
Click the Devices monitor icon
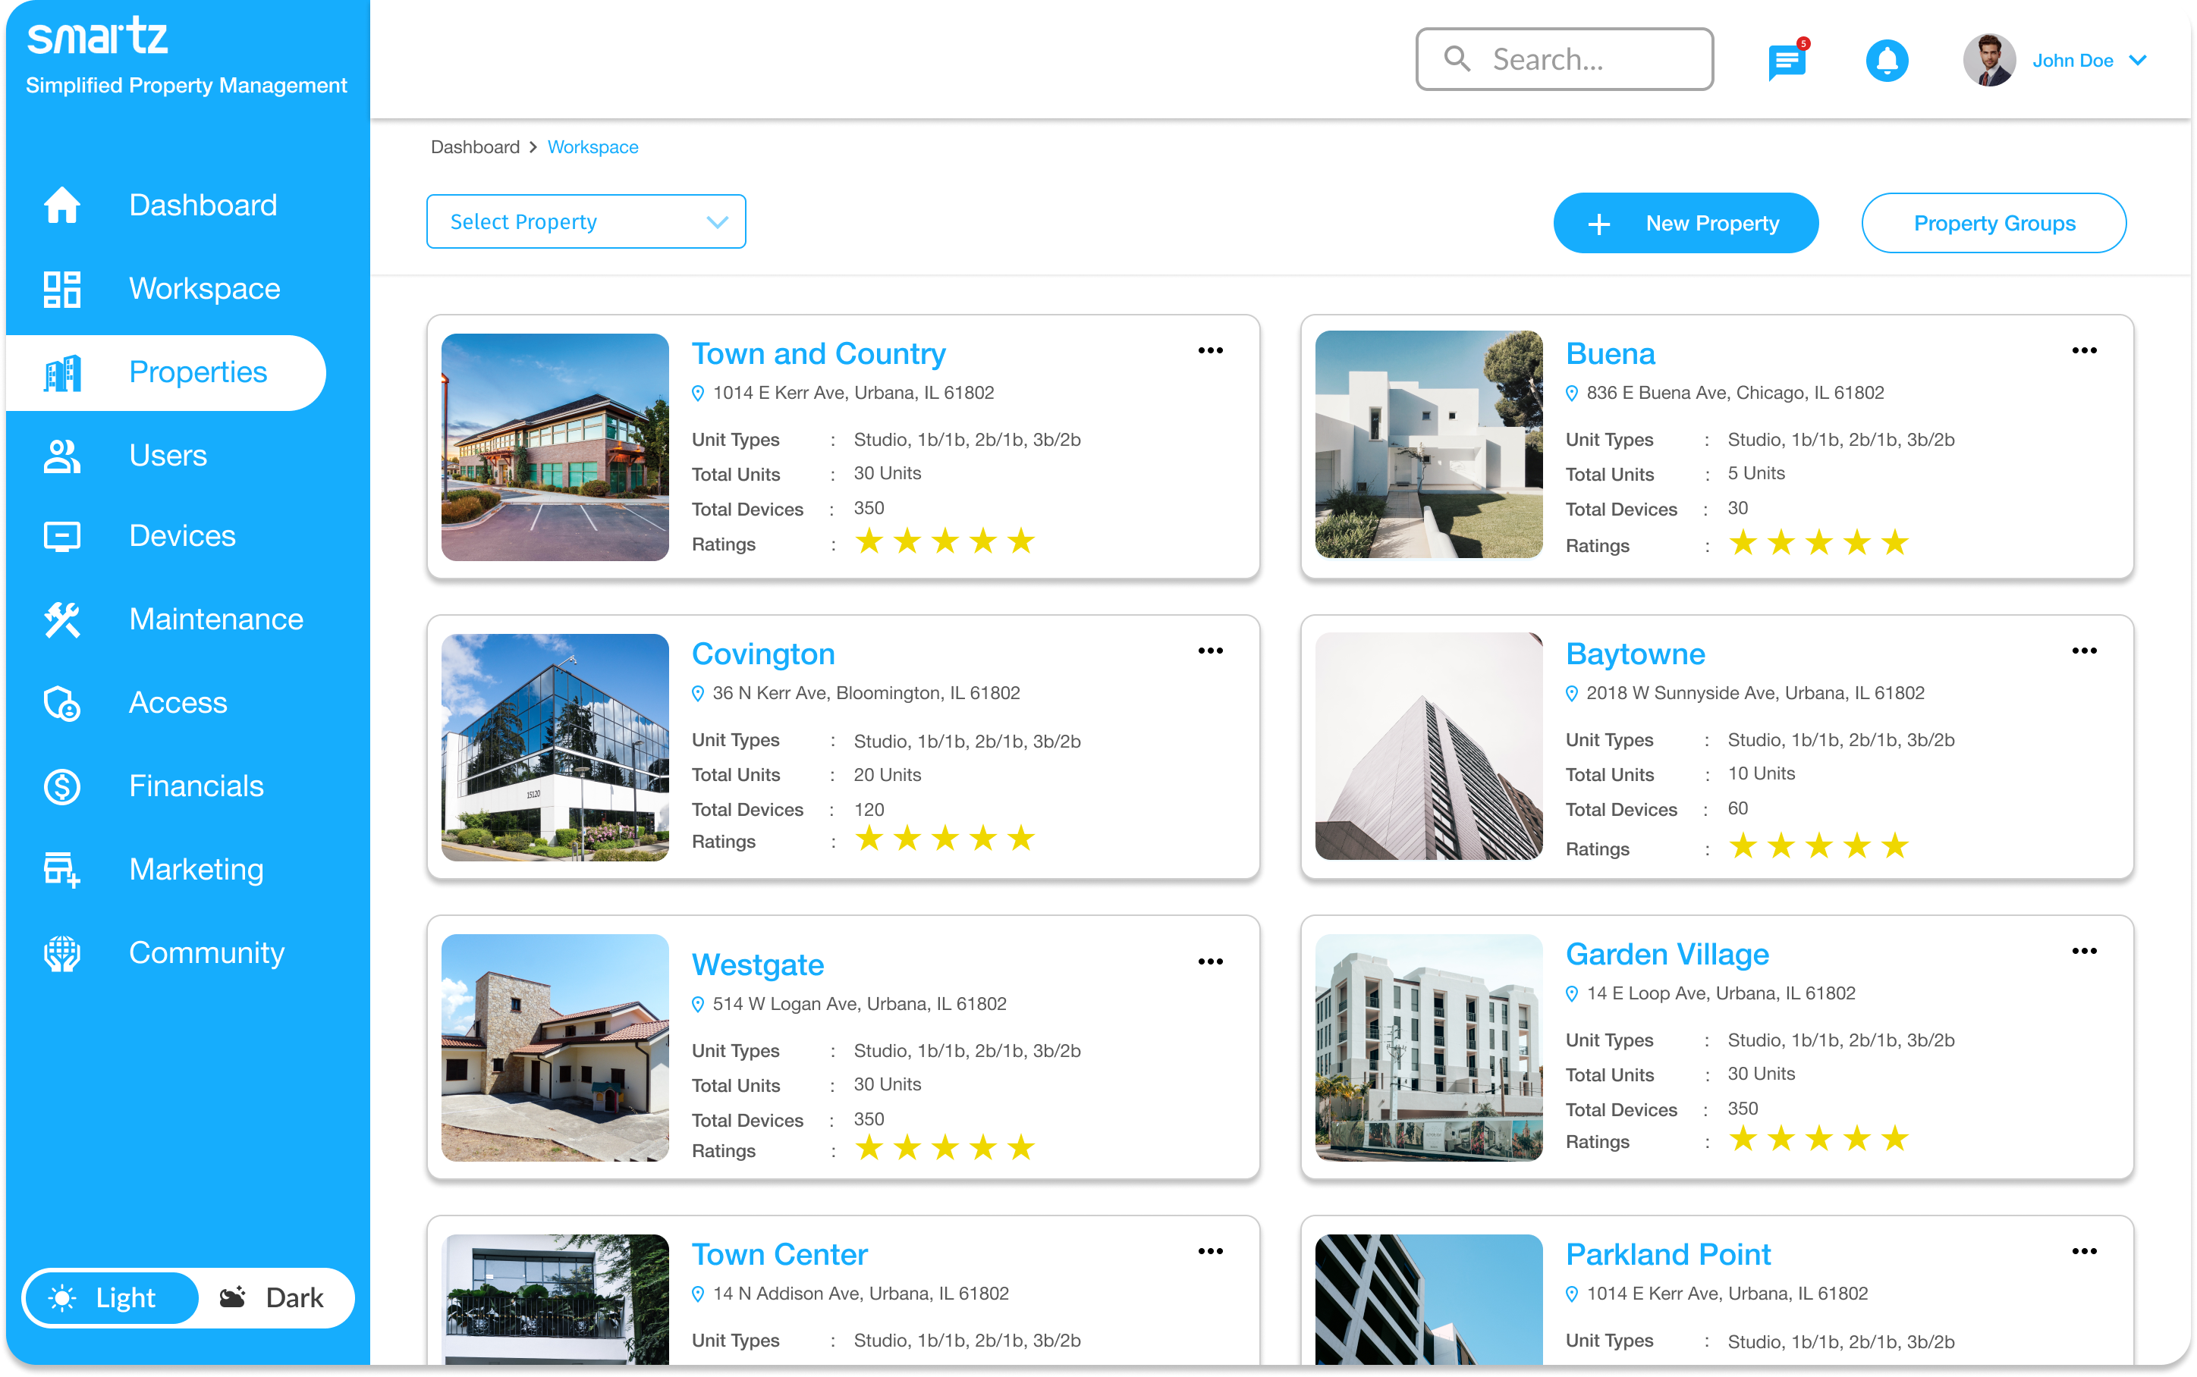[x=62, y=535]
